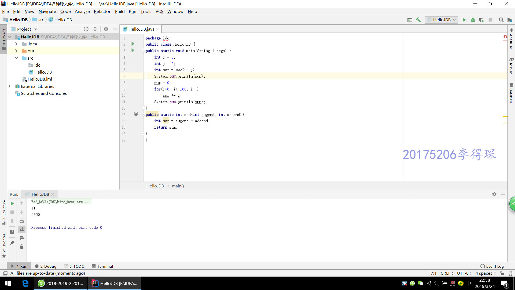
Task: Click the Run menu in menu bar
Action: point(132,11)
